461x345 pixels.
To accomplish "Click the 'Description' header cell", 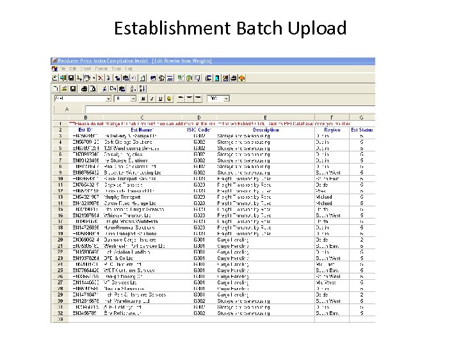I will coord(265,130).
